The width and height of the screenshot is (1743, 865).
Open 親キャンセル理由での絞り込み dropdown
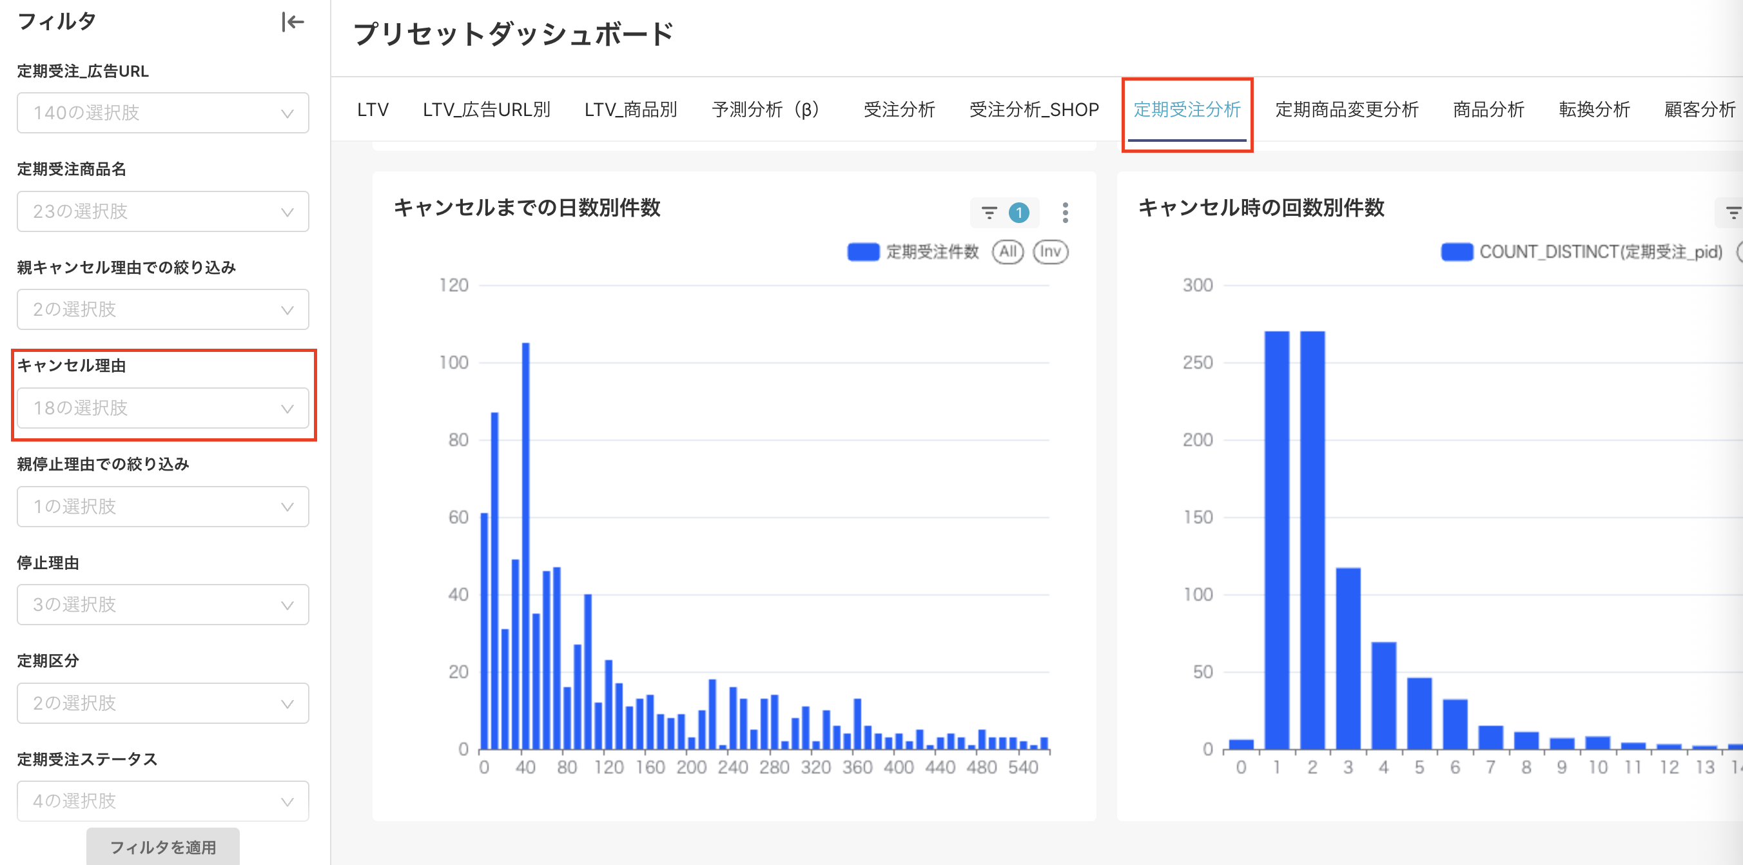(x=163, y=309)
